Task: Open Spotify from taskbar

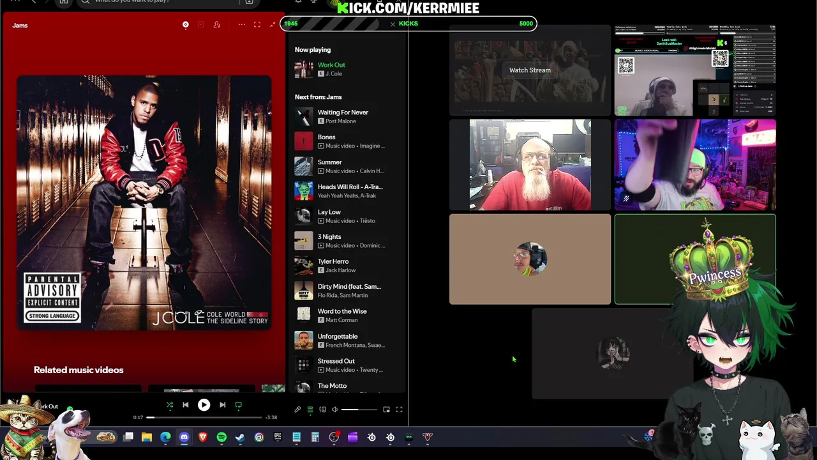Action: (221, 437)
